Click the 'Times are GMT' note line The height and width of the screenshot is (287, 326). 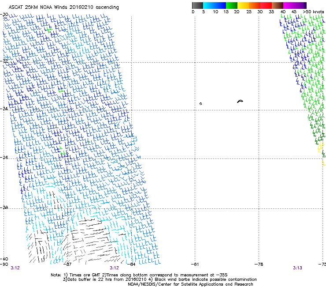pos(139,275)
